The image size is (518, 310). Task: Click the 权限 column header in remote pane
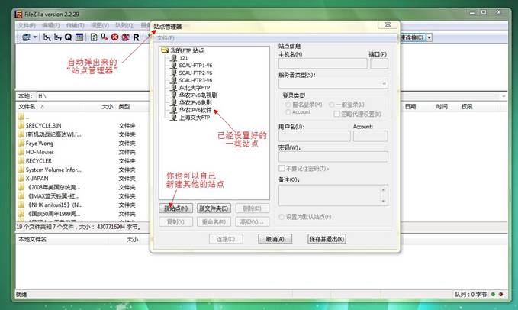[x=467, y=107]
